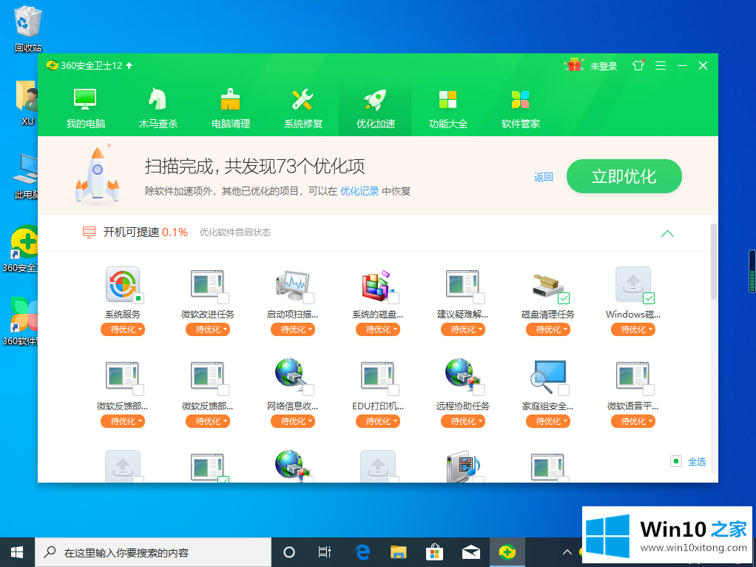Switch to the 系统修复 tab
This screenshot has width=756, height=567.
coord(303,109)
